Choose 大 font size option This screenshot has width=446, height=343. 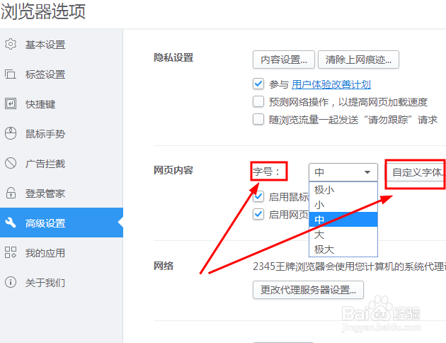tap(343, 235)
